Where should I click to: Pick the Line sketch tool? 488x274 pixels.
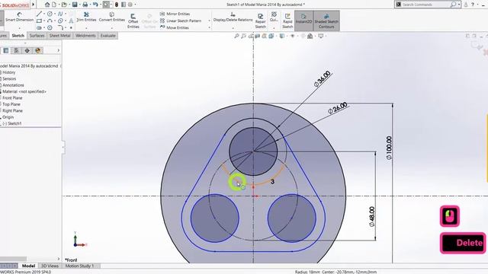tap(39, 14)
